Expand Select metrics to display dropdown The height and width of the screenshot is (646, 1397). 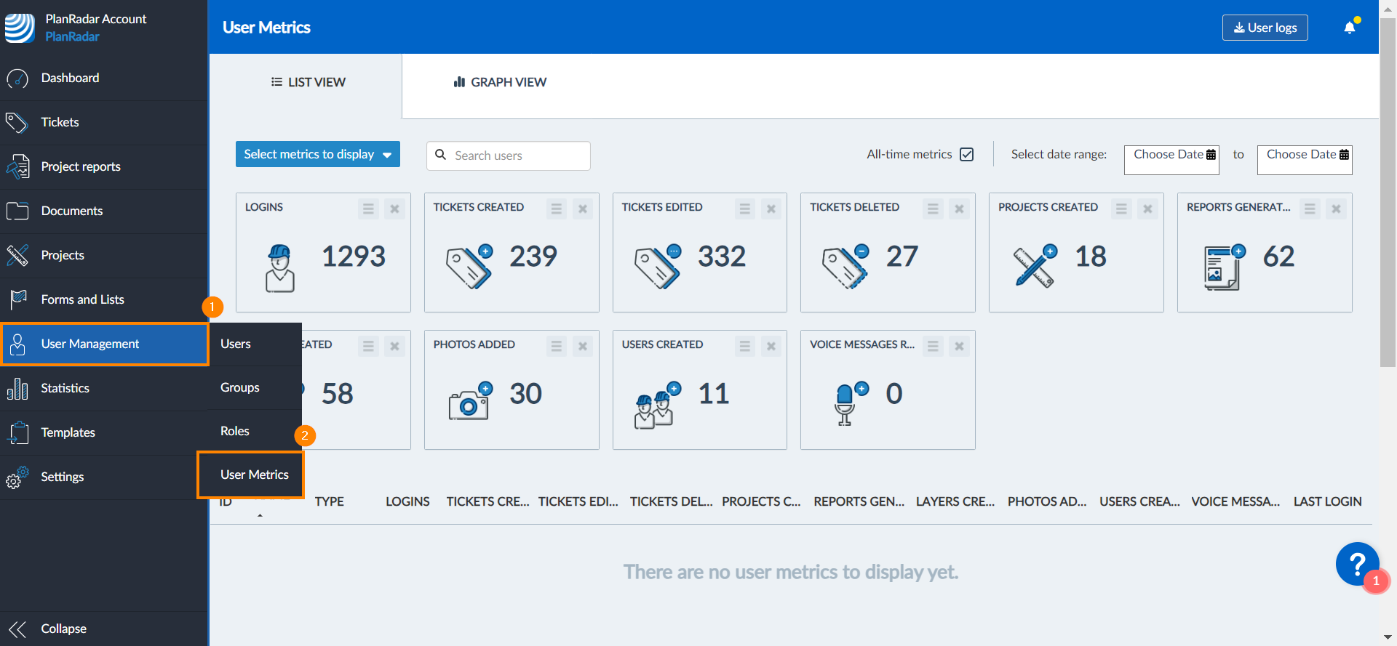coord(317,155)
